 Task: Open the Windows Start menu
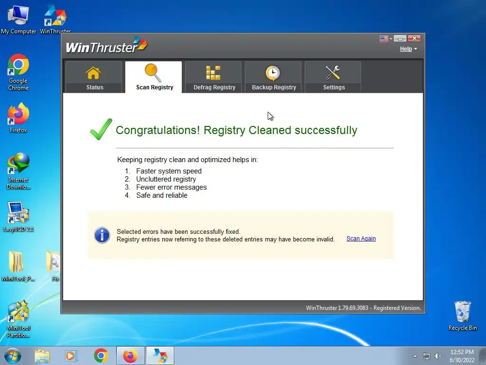13,355
